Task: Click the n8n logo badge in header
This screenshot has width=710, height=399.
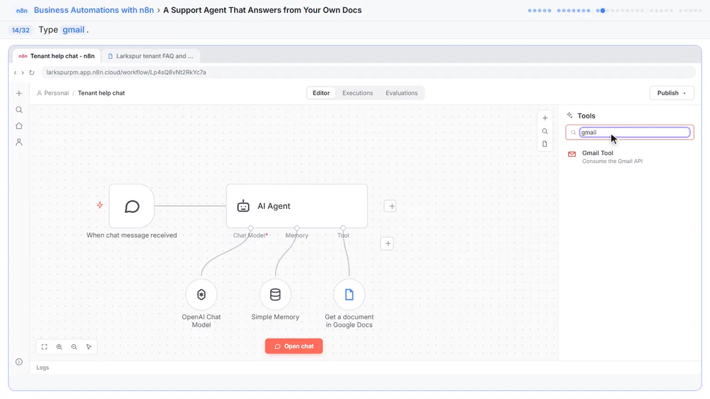Action: point(22,11)
